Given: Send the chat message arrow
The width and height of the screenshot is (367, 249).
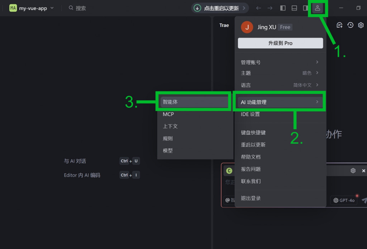Looking at the screenshot, I should (x=364, y=200).
